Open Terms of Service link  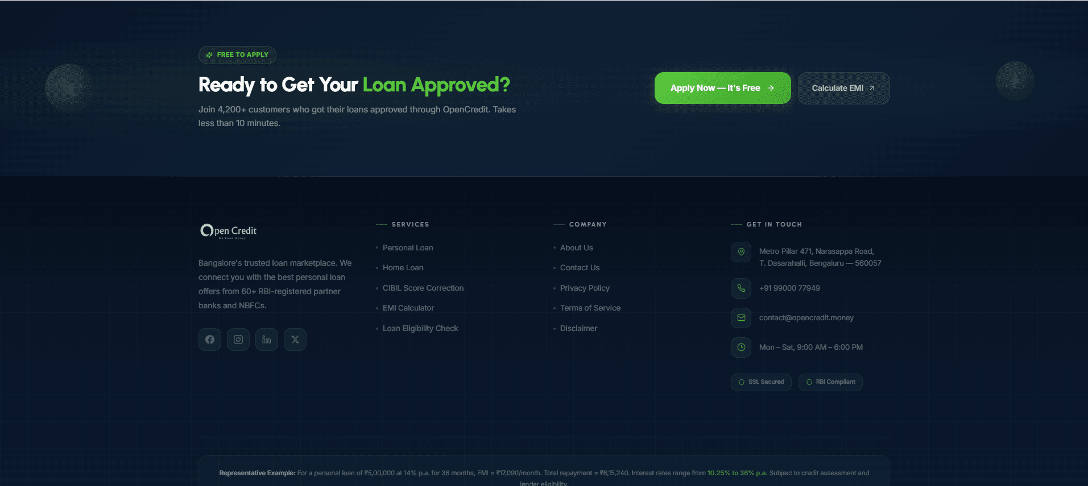(x=590, y=308)
